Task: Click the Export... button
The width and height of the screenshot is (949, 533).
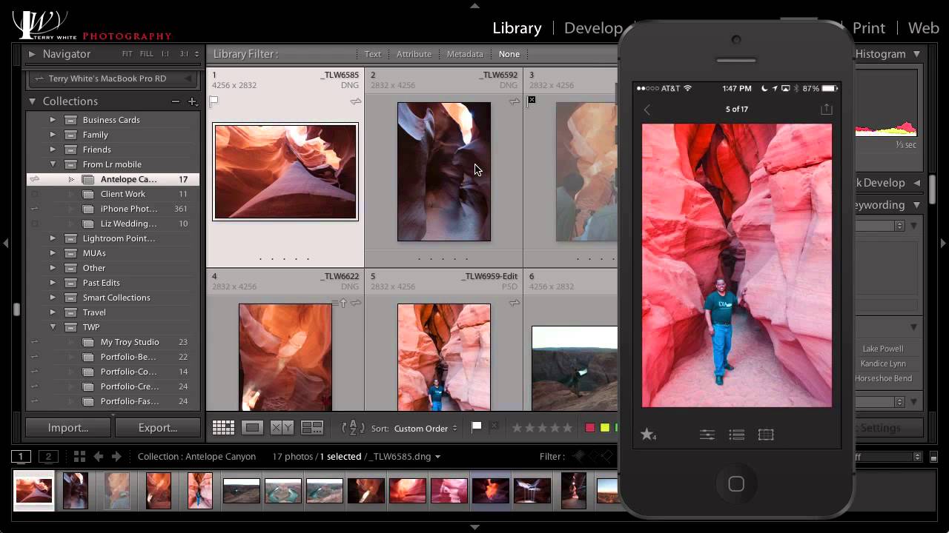Action: point(158,428)
